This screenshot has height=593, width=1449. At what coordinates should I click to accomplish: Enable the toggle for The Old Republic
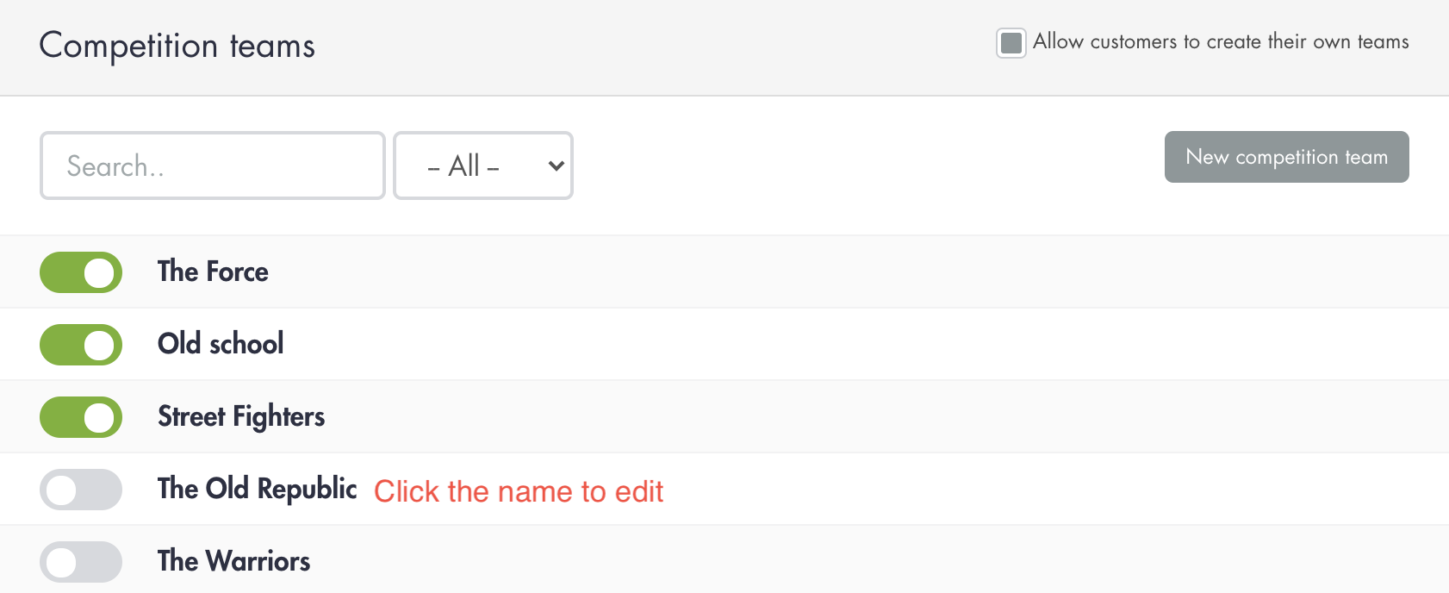coord(80,489)
